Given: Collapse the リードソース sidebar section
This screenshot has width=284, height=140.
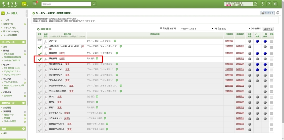Looking at the screenshot, I should click(25, 42).
